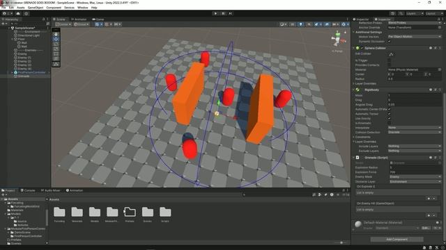Select the Rotate tool in Scene toolbar

[56, 44]
